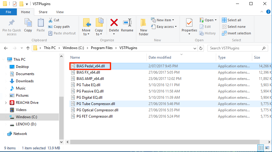Viewport: 272px width, 152px height.
Task: Click Paste shortcut in the ribbon
Action: [62, 33]
